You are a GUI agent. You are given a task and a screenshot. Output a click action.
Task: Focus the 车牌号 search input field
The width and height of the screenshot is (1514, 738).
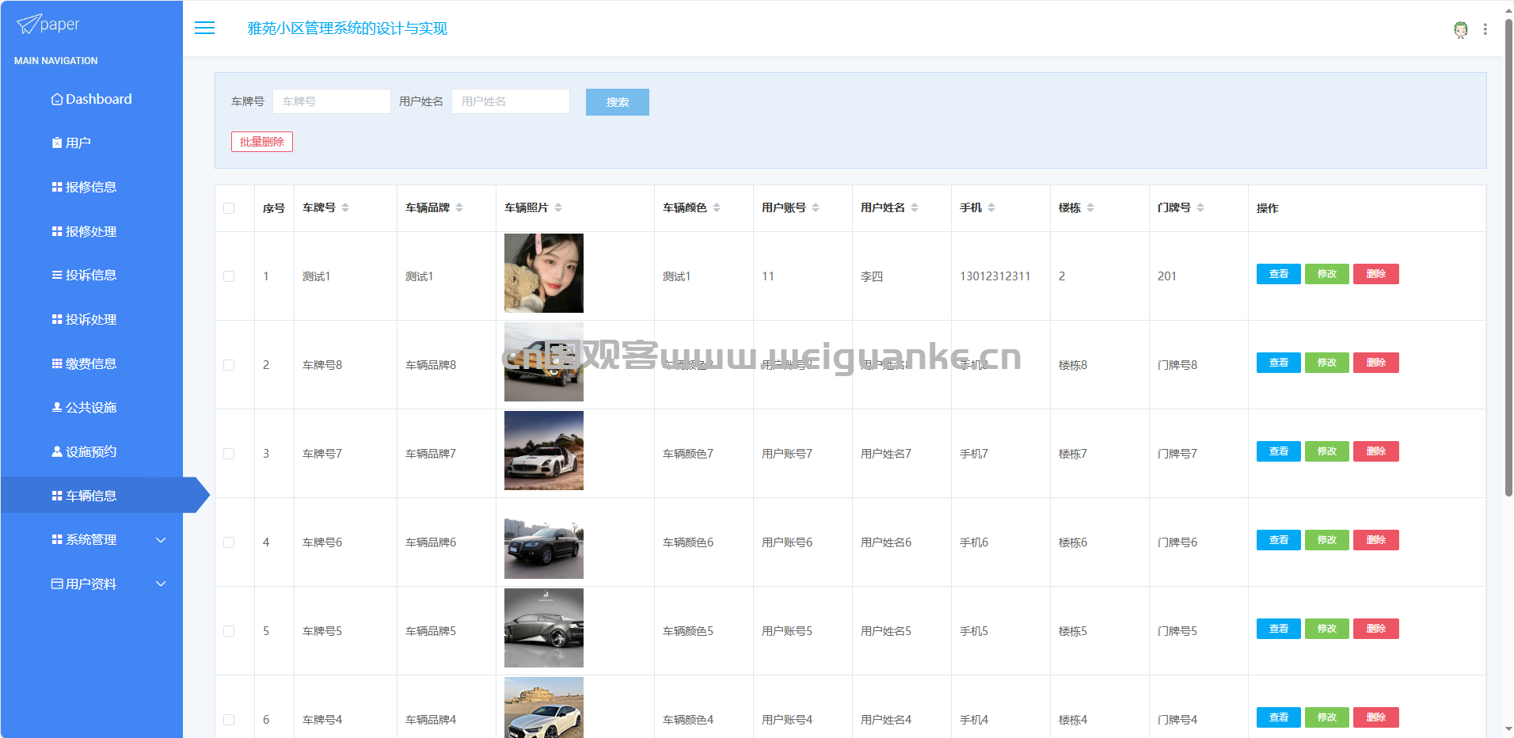(331, 101)
